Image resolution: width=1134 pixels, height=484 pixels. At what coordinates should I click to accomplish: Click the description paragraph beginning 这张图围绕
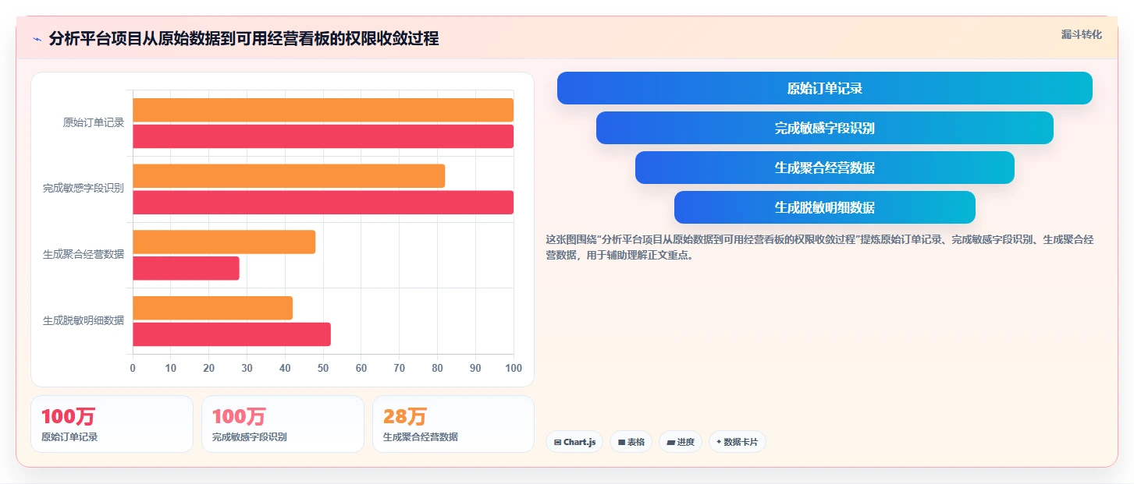(x=819, y=247)
